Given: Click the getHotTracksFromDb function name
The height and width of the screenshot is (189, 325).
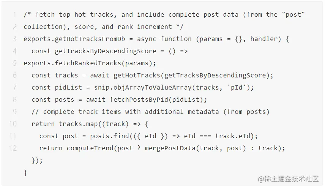Looking at the screenshot, I should click(90, 39).
